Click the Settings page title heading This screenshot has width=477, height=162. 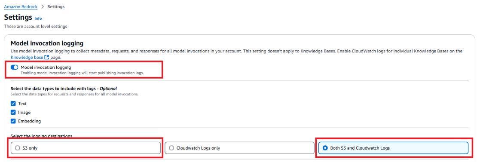pyautogui.click(x=18, y=17)
